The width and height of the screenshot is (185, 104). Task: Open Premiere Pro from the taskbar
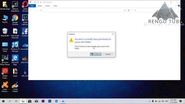coord(43,101)
